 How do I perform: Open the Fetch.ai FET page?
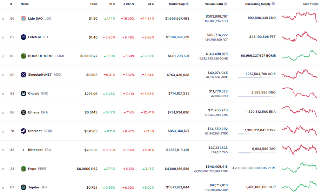pyautogui.click(x=38, y=37)
